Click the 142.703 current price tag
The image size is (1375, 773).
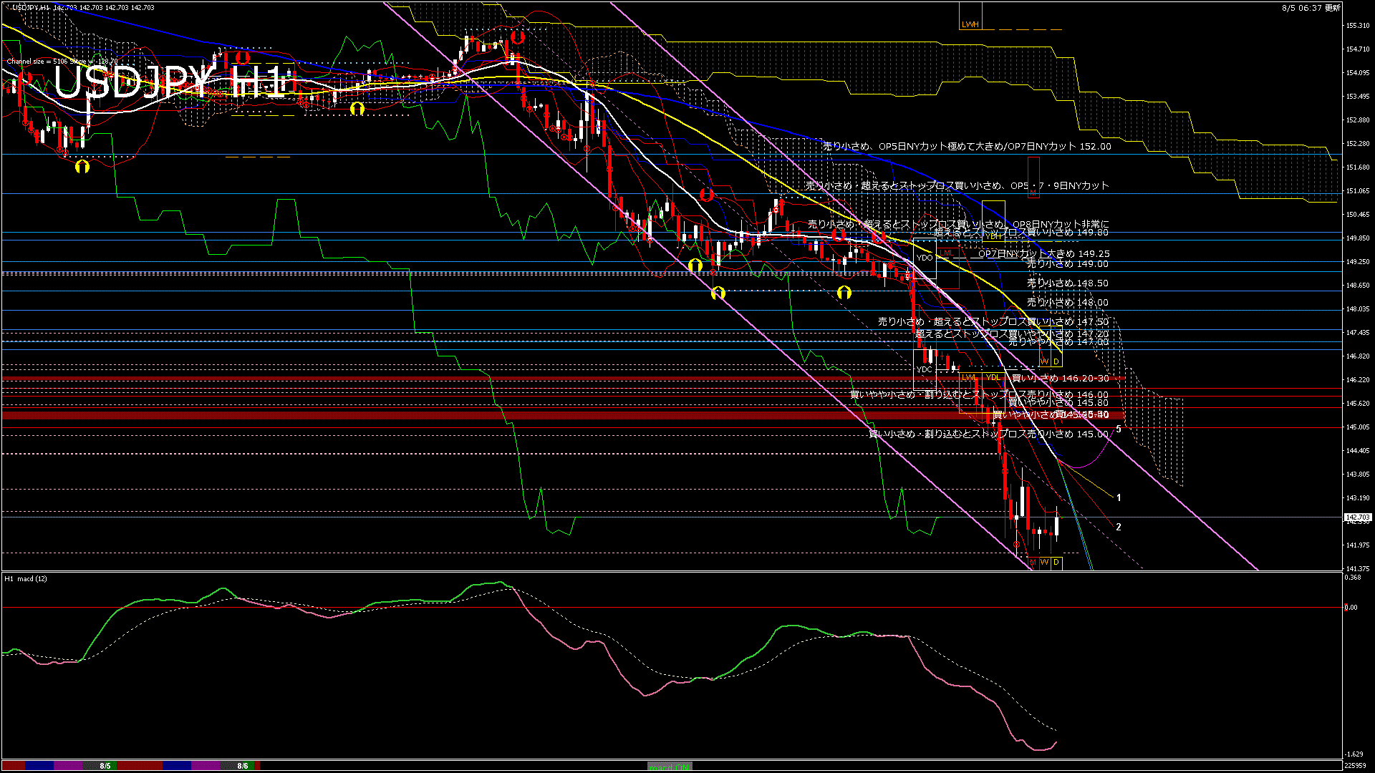(1357, 517)
